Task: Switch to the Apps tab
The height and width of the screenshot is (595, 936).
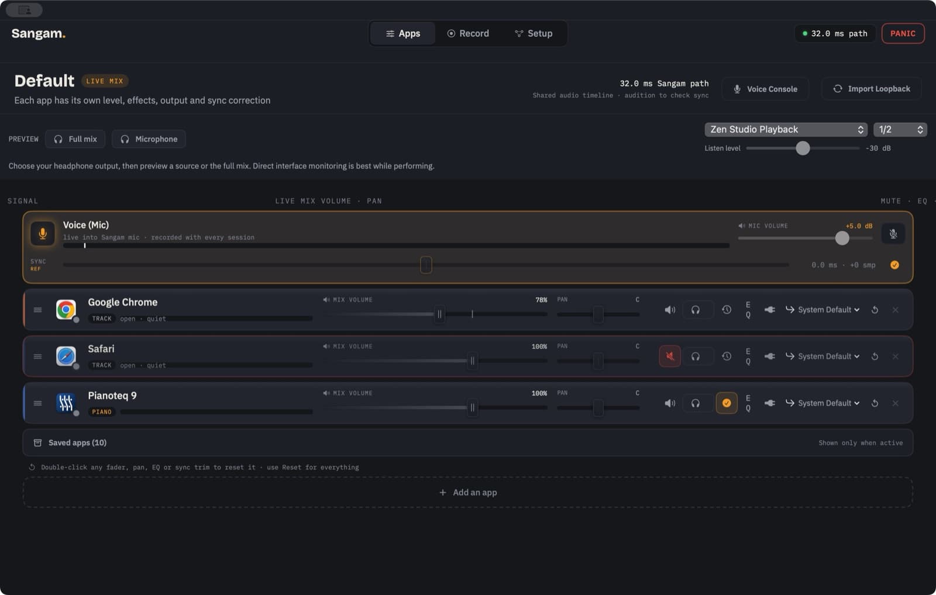Action: pos(402,34)
